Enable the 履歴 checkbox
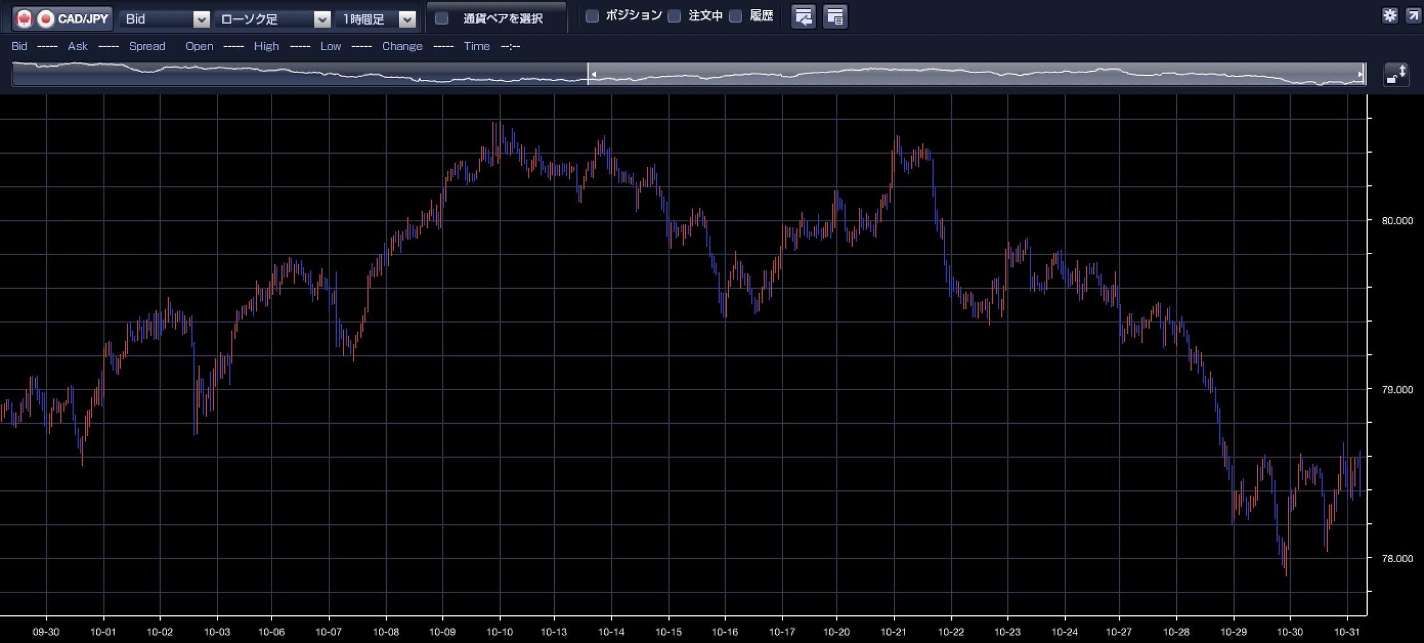 coord(735,16)
